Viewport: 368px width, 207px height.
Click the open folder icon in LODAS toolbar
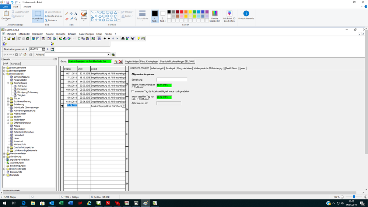coord(9,39)
